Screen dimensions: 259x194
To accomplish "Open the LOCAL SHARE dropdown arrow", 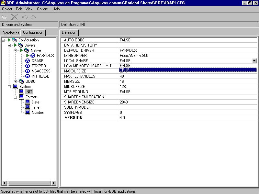I will coord(254,61).
